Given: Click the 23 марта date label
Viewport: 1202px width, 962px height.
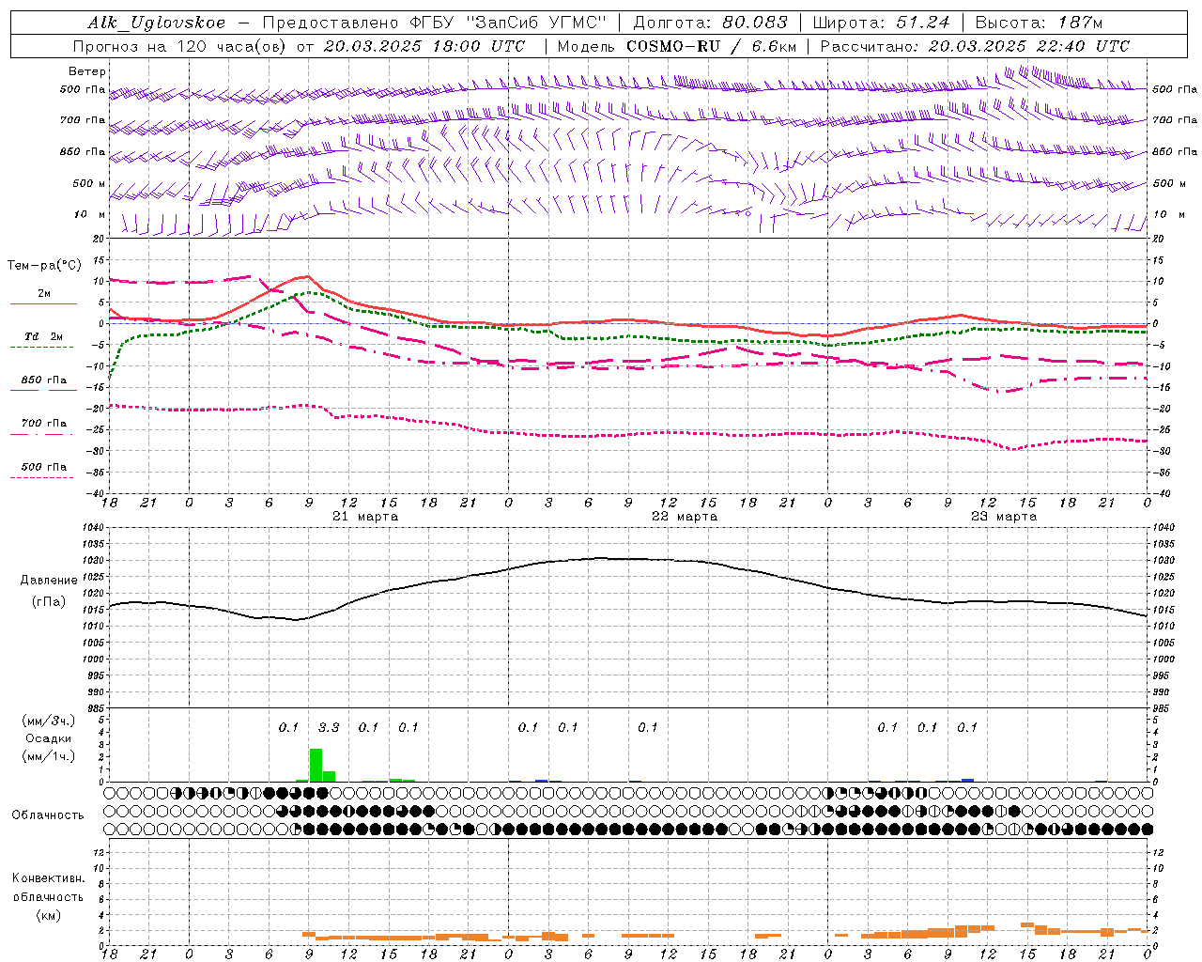Looking at the screenshot, I should 1004,517.
